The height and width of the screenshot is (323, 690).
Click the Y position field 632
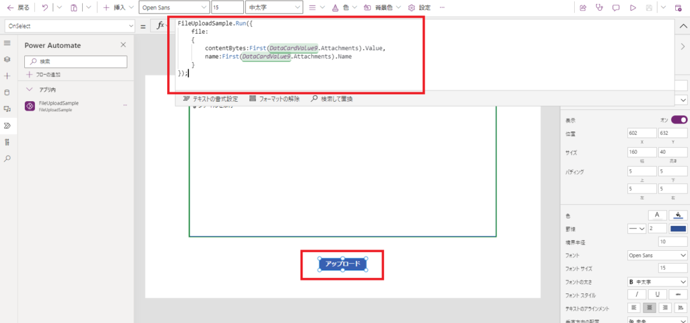pyautogui.click(x=672, y=133)
